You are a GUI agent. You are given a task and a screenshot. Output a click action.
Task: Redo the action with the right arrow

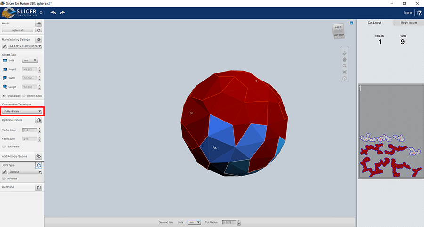coord(63,12)
